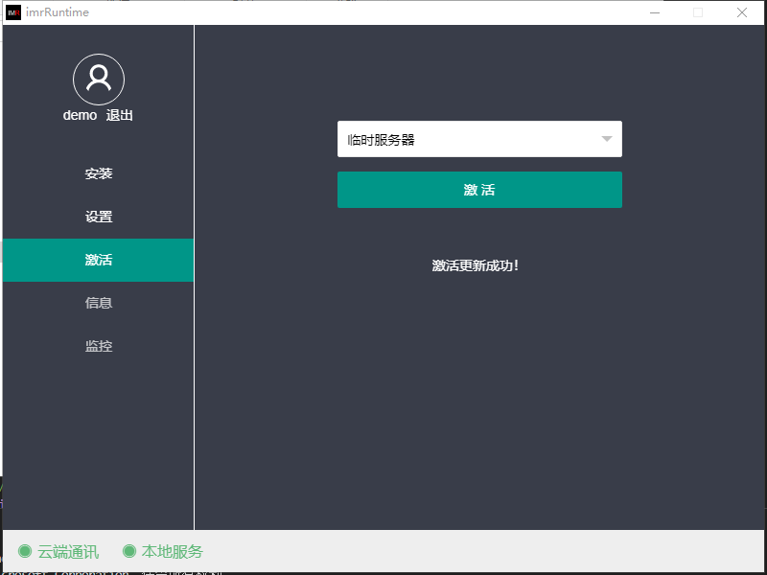
Task: Close the imrRuntime window
Action: coord(742,12)
